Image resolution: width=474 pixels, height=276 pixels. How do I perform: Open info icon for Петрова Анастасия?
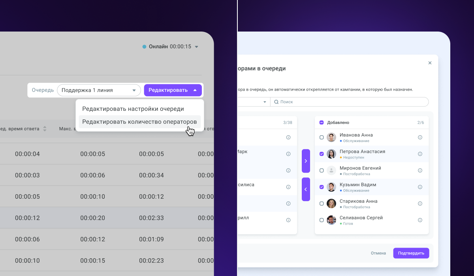pos(420,154)
